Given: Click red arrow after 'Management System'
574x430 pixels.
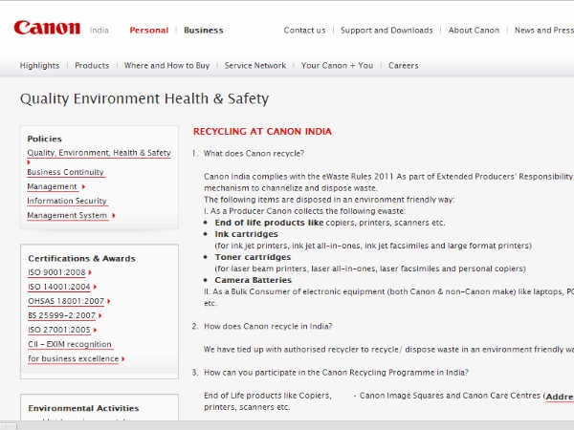Looking at the screenshot, I should coord(113,215).
